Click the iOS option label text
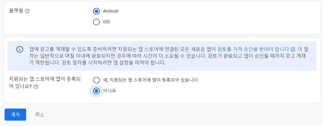This screenshot has width=323, height=126. click(x=106, y=22)
